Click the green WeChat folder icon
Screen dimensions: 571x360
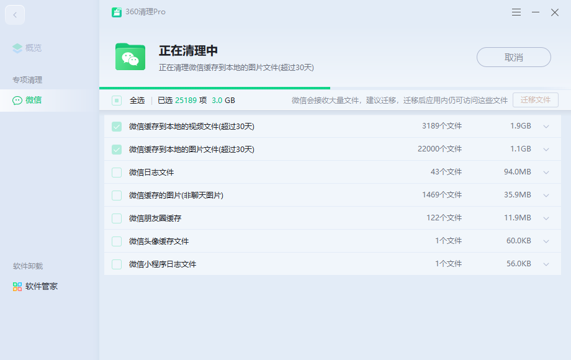click(130, 57)
